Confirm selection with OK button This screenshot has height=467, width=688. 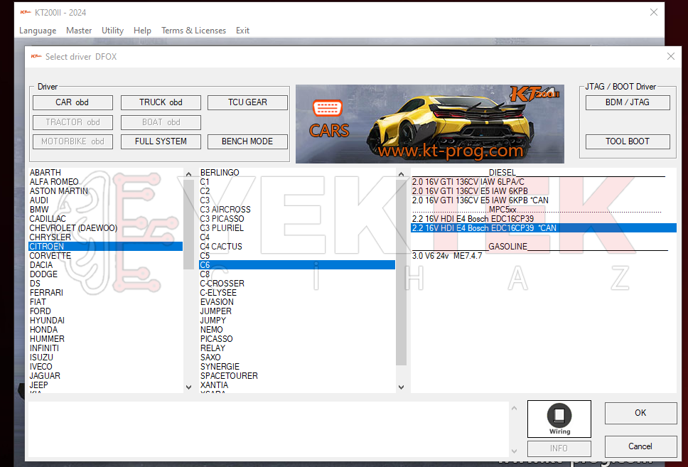640,413
